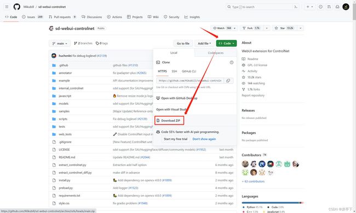Open the notifications inbox icon

click(x=337, y=7)
